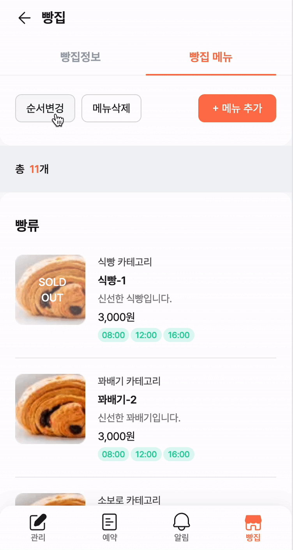Open the 꽈배기-2 product image
Image resolution: width=293 pixels, height=550 pixels.
(x=50, y=409)
